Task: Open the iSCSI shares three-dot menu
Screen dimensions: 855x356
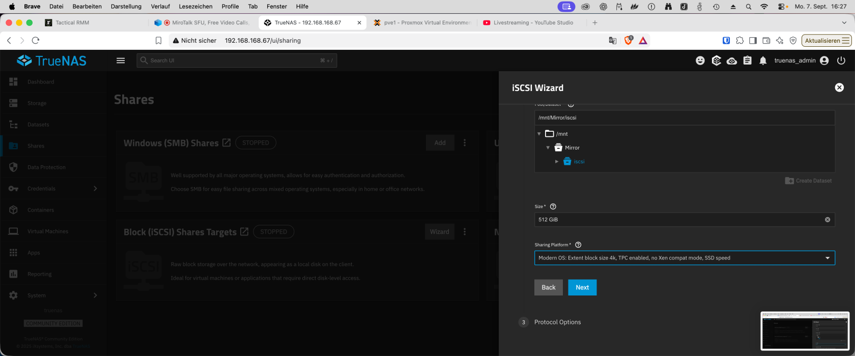Action: [464, 231]
